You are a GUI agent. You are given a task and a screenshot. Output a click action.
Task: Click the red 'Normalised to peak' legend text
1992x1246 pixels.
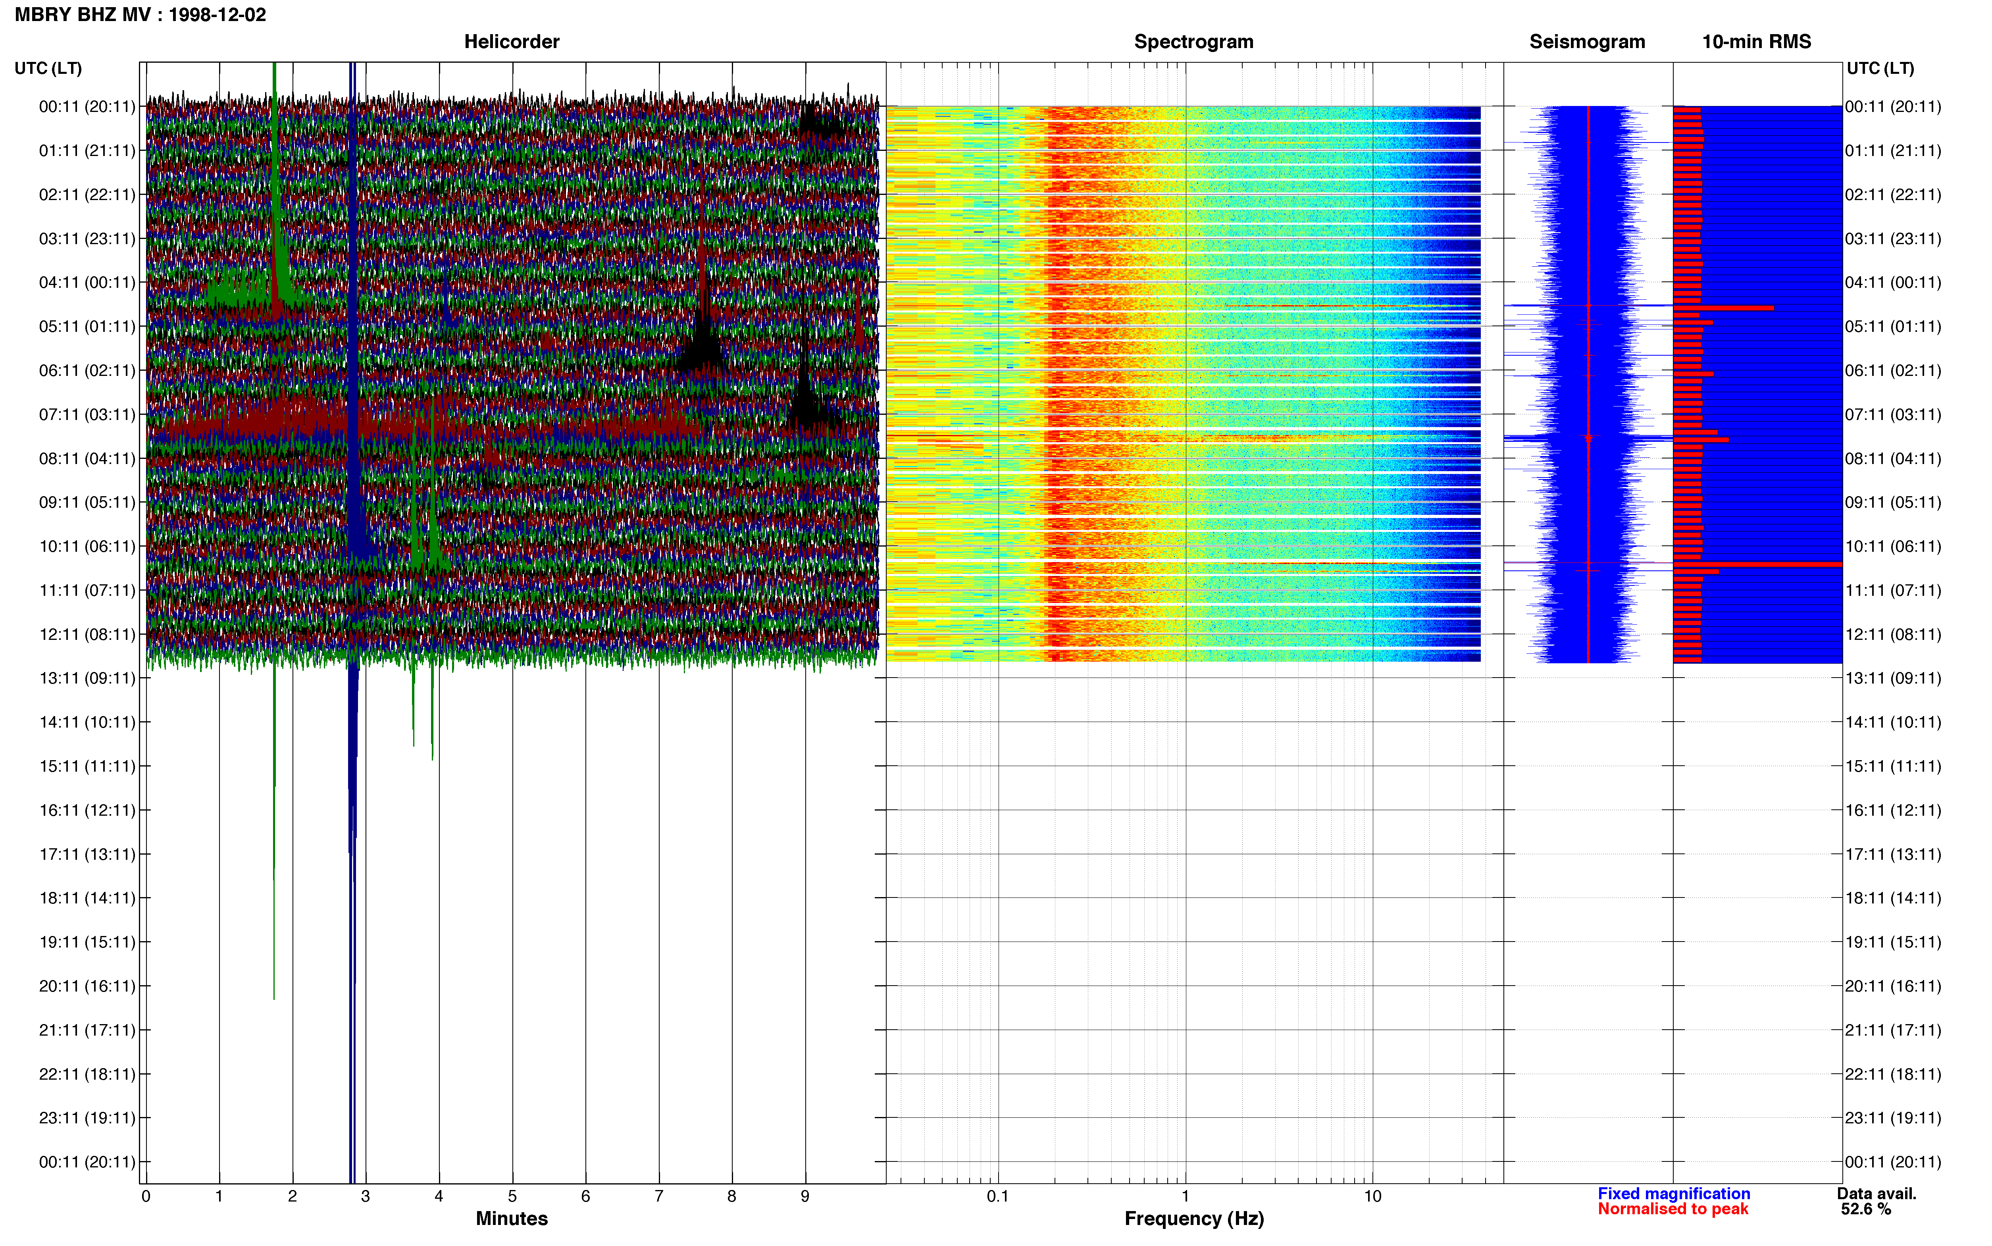click(1673, 1210)
